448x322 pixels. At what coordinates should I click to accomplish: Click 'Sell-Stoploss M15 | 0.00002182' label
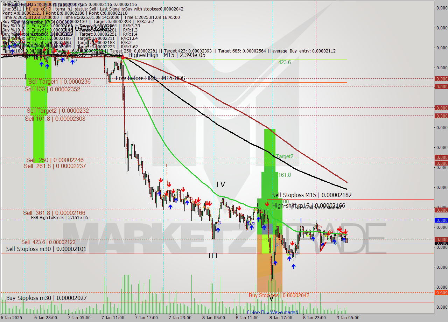pos(312,195)
